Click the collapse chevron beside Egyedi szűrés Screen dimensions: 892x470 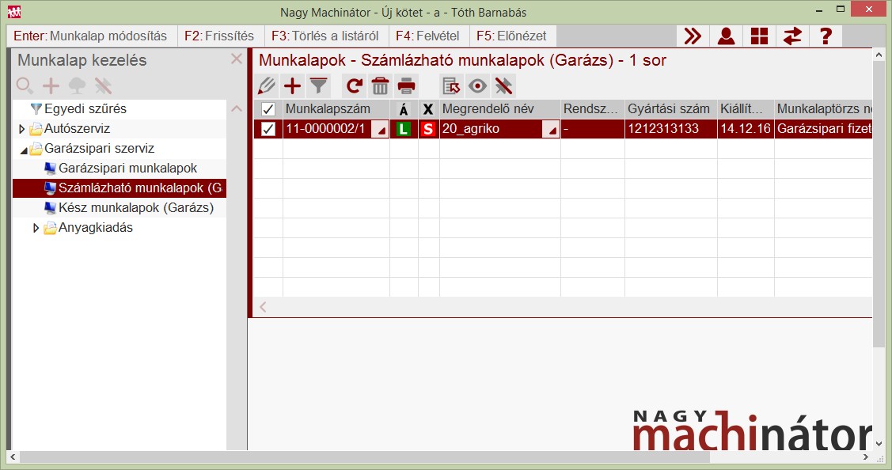(x=237, y=108)
